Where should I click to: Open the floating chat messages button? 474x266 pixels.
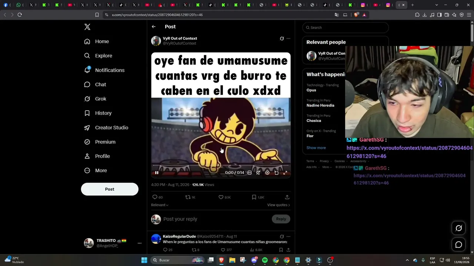pyautogui.click(x=458, y=245)
